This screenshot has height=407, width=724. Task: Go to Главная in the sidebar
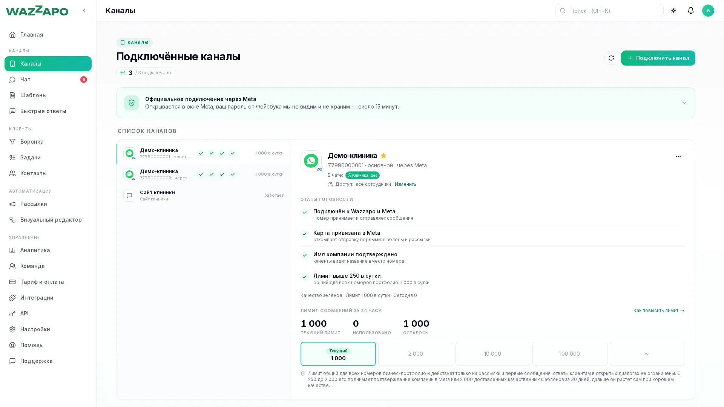[48, 35]
